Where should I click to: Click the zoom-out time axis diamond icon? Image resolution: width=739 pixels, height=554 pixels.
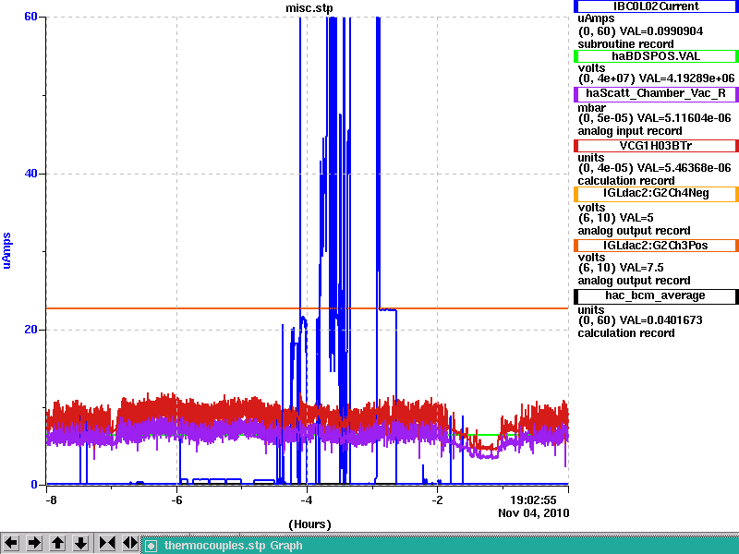(129, 543)
